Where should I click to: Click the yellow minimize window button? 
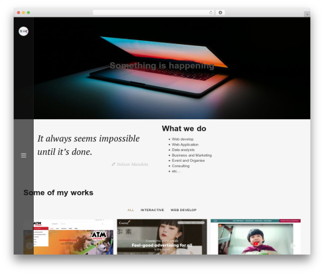[23, 12]
